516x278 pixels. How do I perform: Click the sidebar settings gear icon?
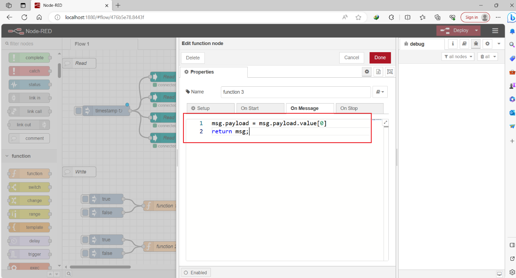click(487, 44)
